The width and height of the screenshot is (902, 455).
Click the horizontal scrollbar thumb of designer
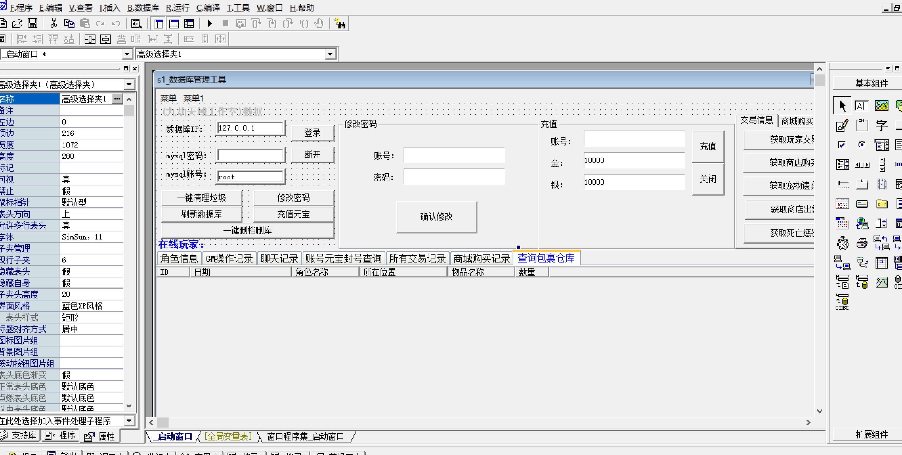163,423
